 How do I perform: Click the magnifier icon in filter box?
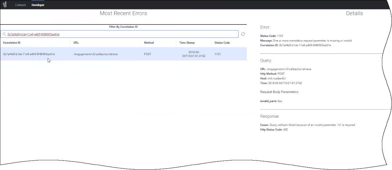[x=4, y=34]
